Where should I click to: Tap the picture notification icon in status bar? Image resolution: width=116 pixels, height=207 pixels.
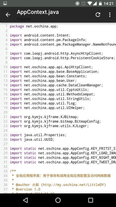tap(5, 3)
